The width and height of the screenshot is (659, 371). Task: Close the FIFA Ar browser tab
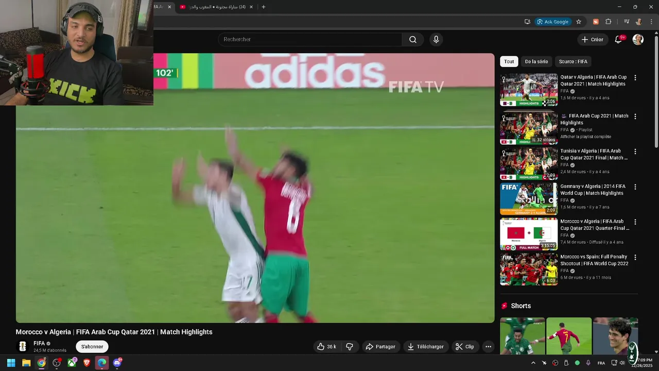[169, 7]
